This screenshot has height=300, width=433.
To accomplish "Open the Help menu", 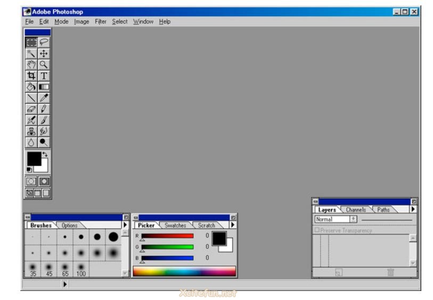I will tap(165, 21).
